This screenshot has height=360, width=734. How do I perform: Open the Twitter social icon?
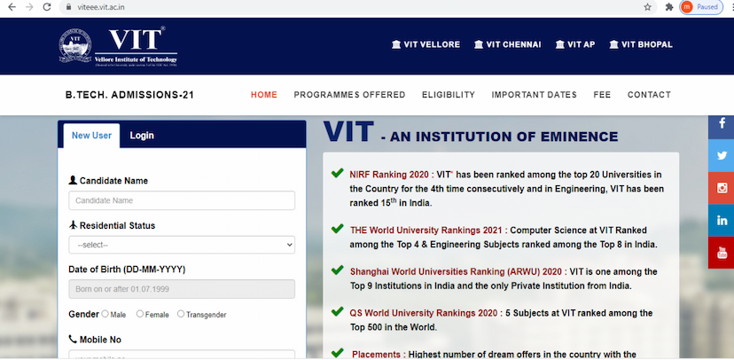(722, 156)
